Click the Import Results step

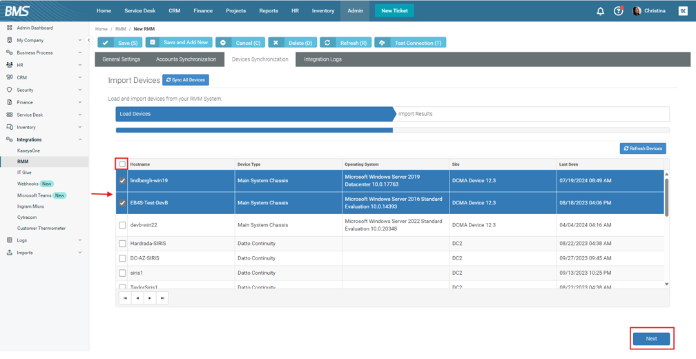click(416, 114)
